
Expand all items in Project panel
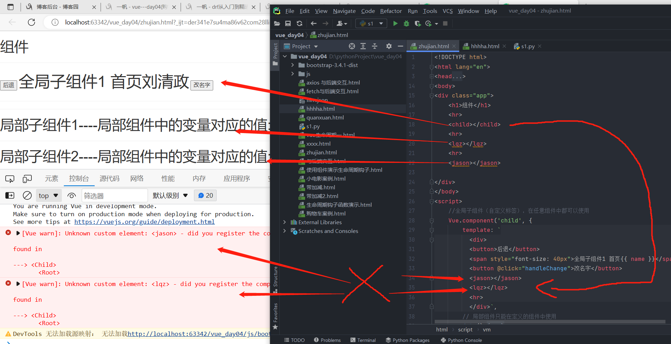tap(363, 46)
